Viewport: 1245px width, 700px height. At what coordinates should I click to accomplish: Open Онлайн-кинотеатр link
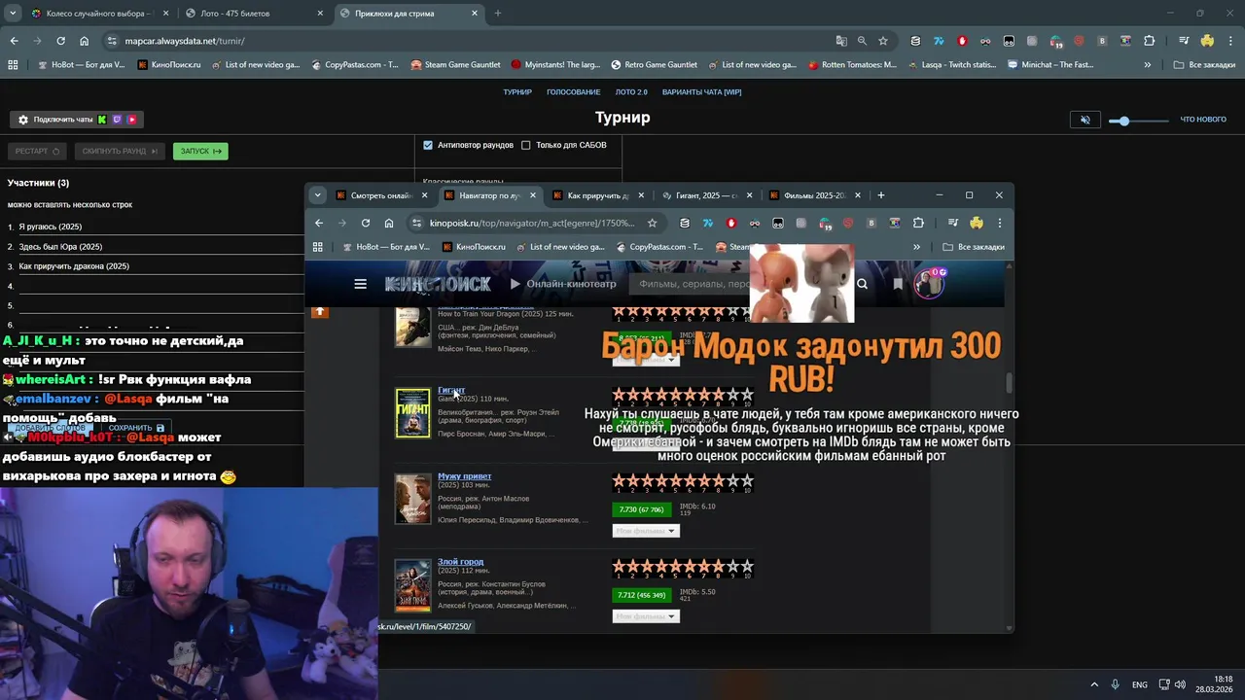coord(564,284)
